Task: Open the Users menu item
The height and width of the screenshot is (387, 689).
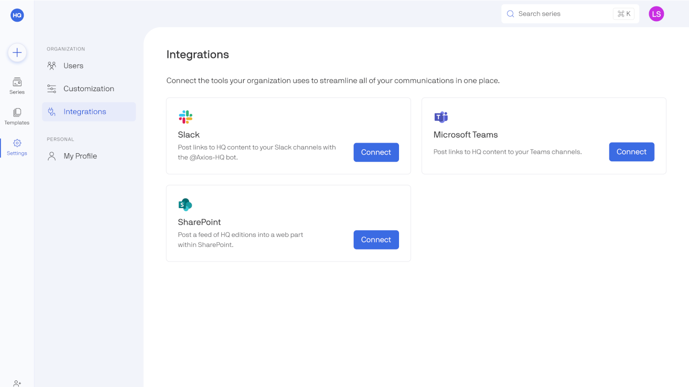Action: click(73, 66)
